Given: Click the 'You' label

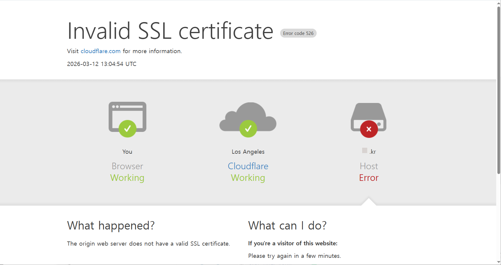Looking at the screenshot, I should (127, 152).
